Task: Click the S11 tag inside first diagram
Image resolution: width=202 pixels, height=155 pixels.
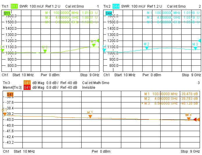Action: point(7,13)
